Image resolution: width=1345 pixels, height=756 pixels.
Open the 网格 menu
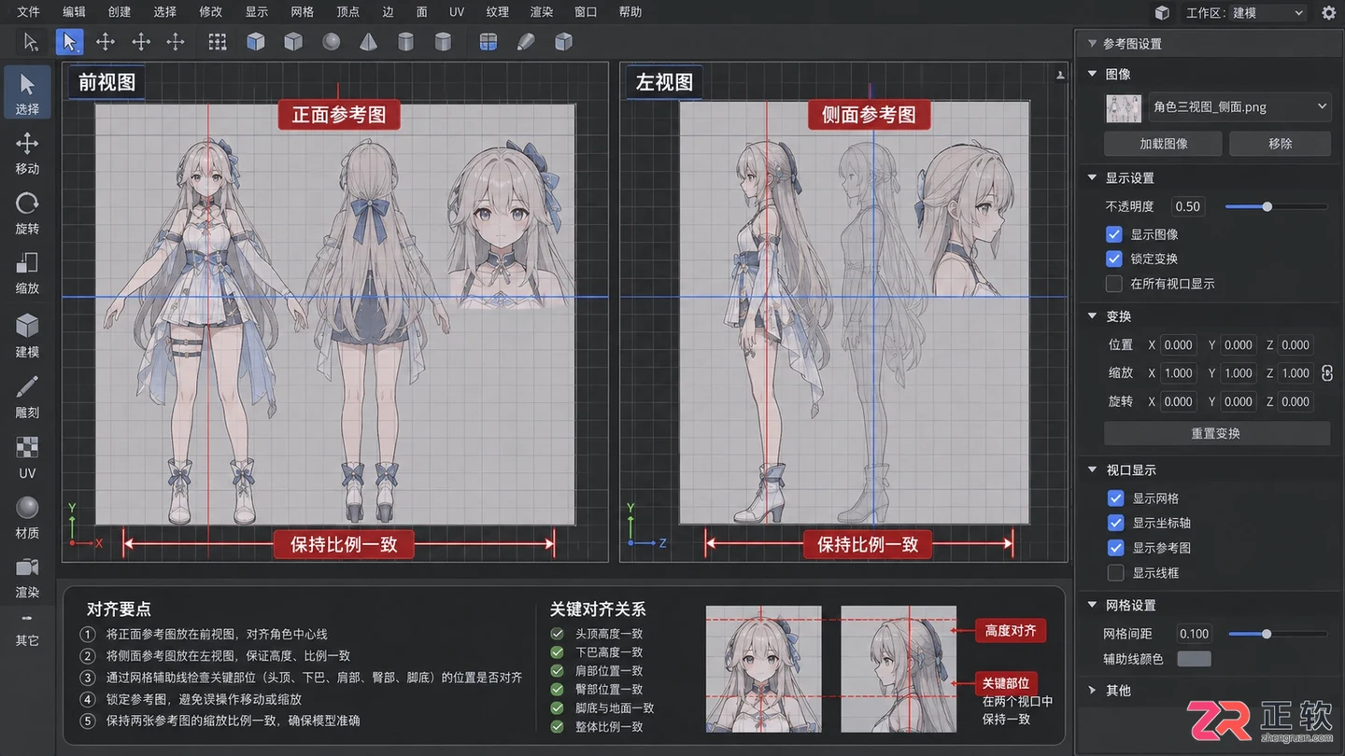(x=302, y=12)
